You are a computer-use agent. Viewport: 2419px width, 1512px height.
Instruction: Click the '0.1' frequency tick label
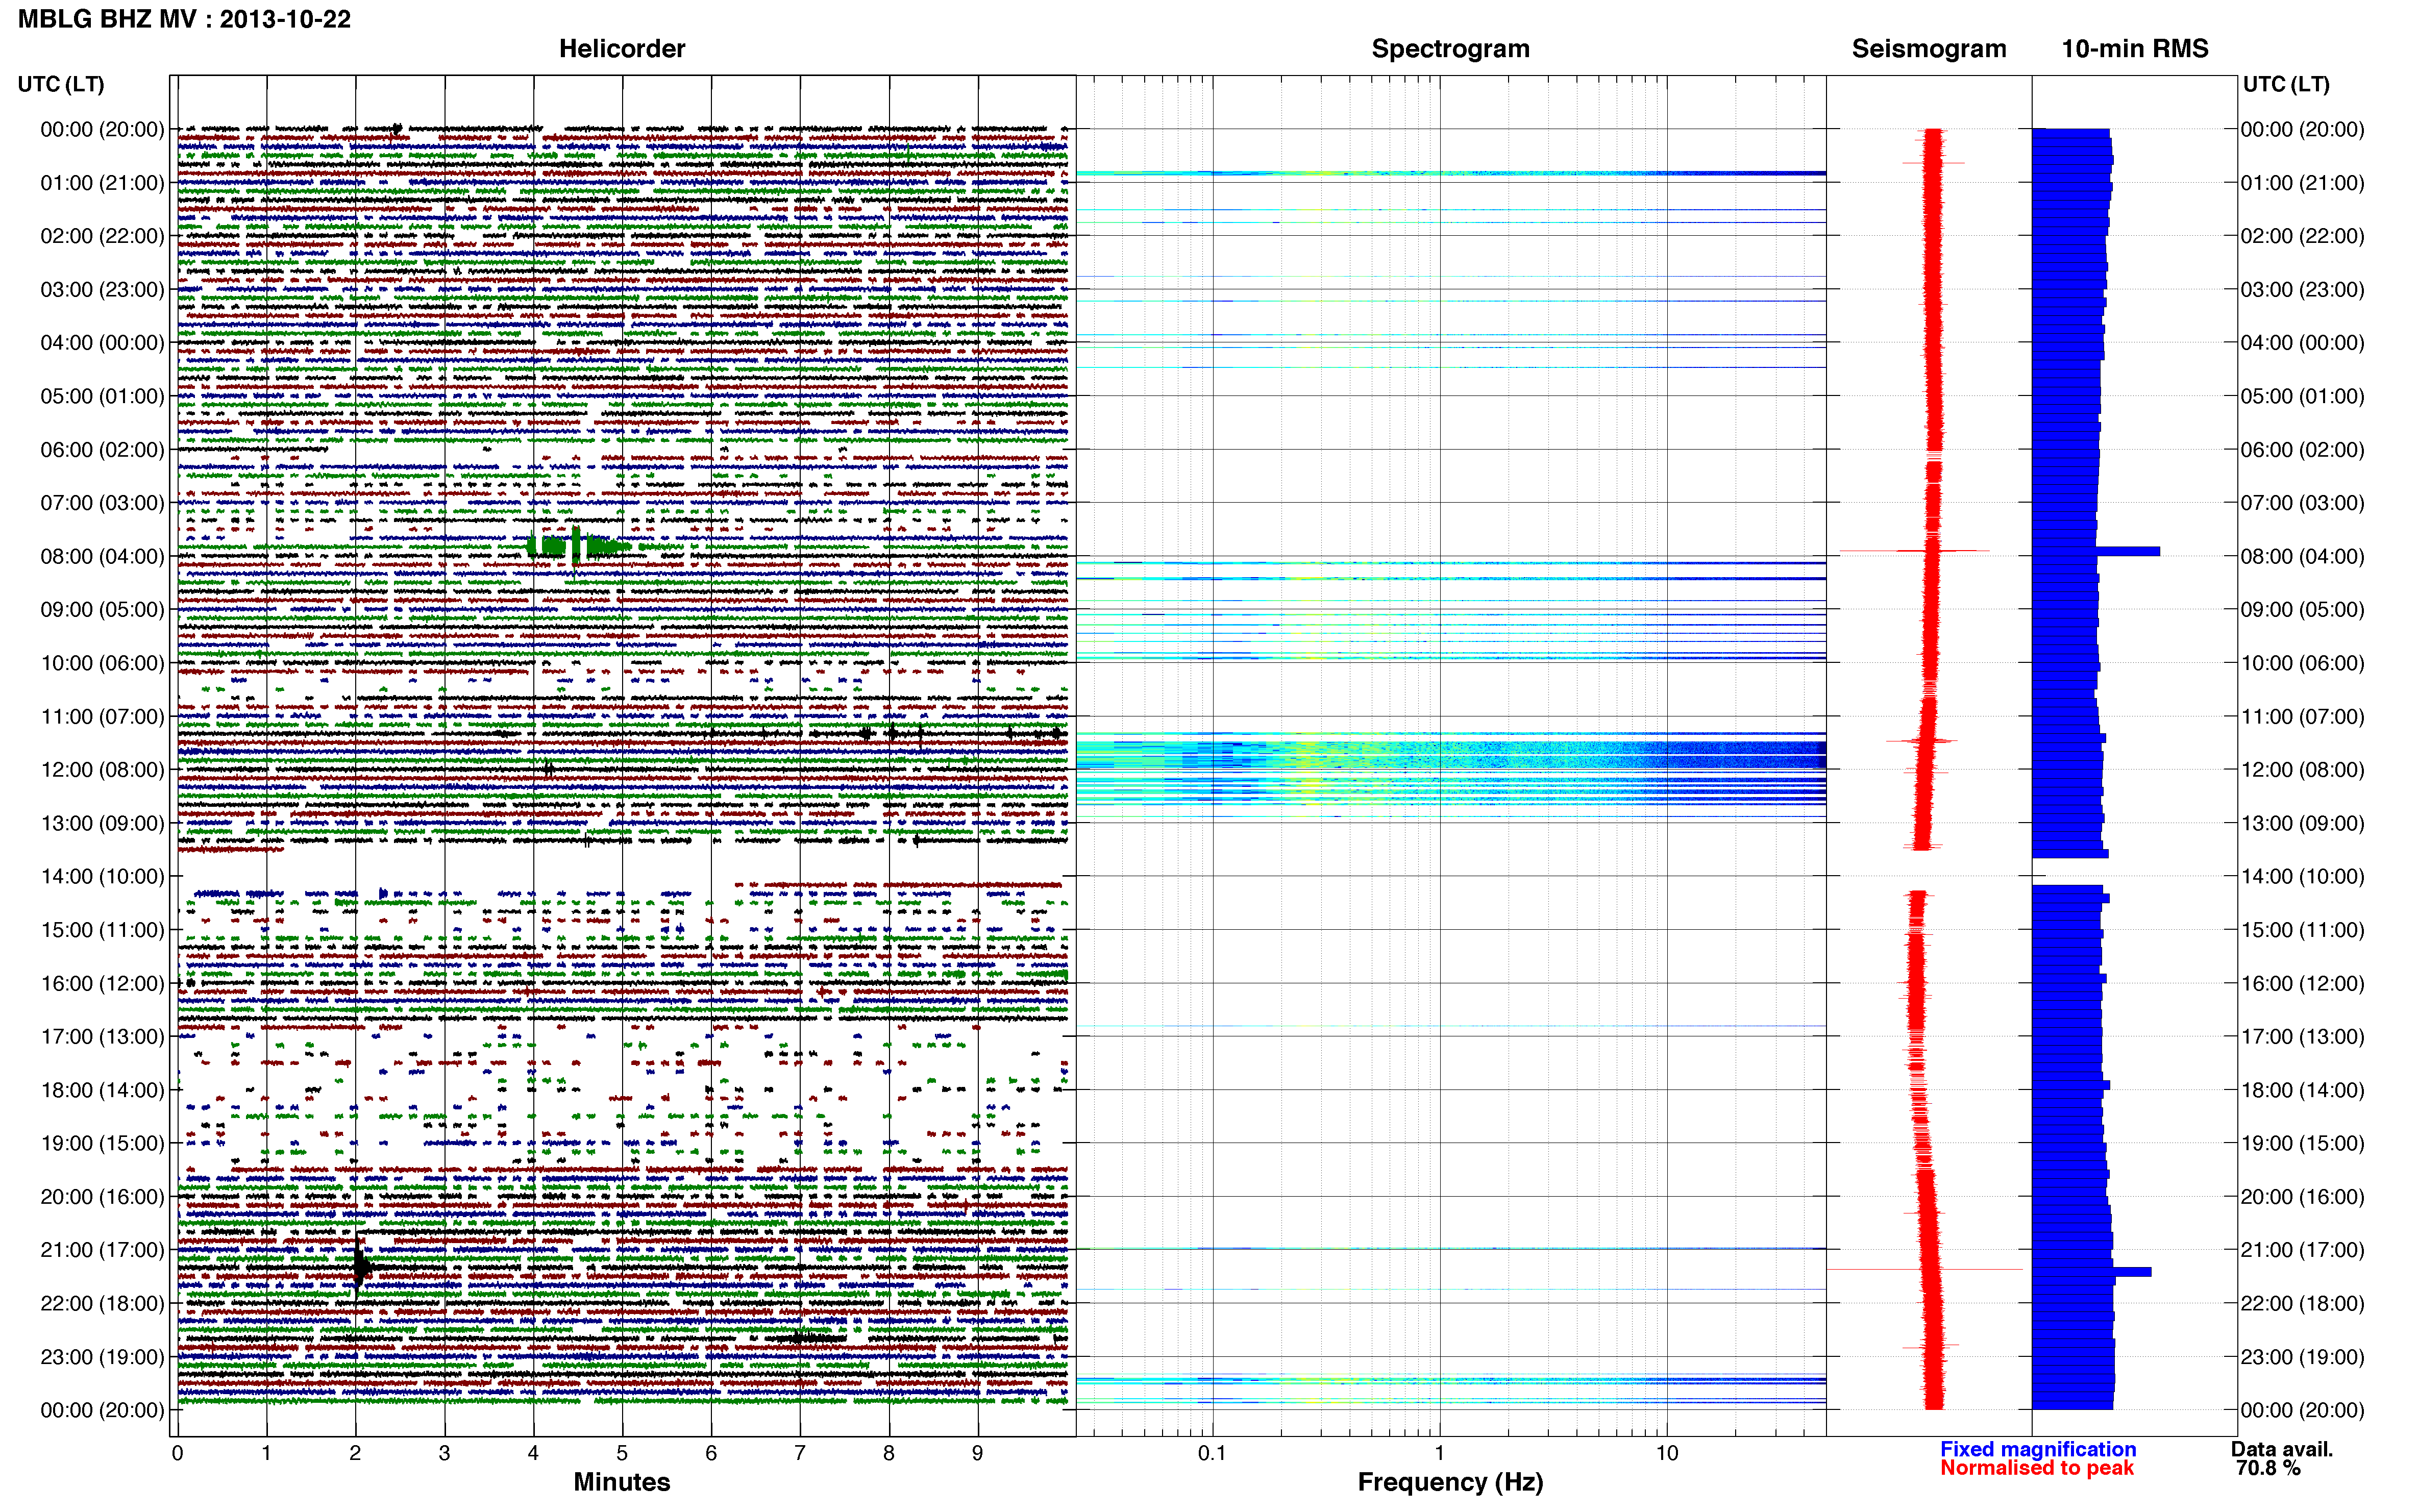pos(1212,1453)
